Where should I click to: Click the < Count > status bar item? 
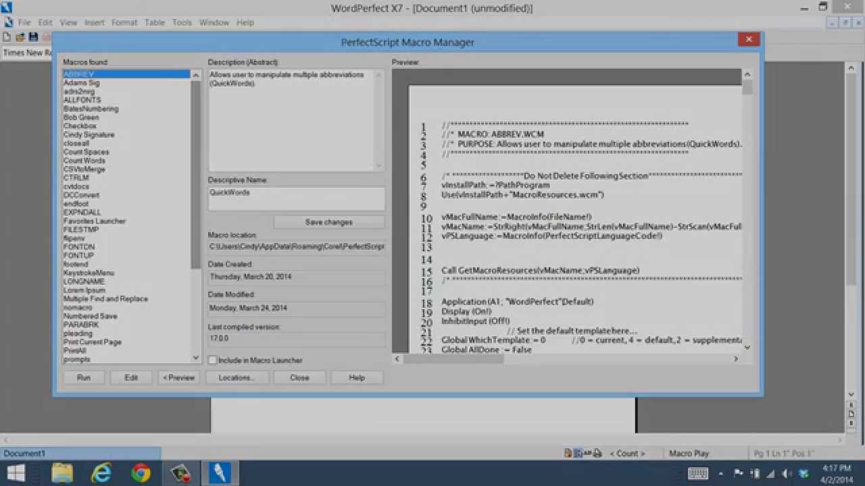(x=628, y=454)
